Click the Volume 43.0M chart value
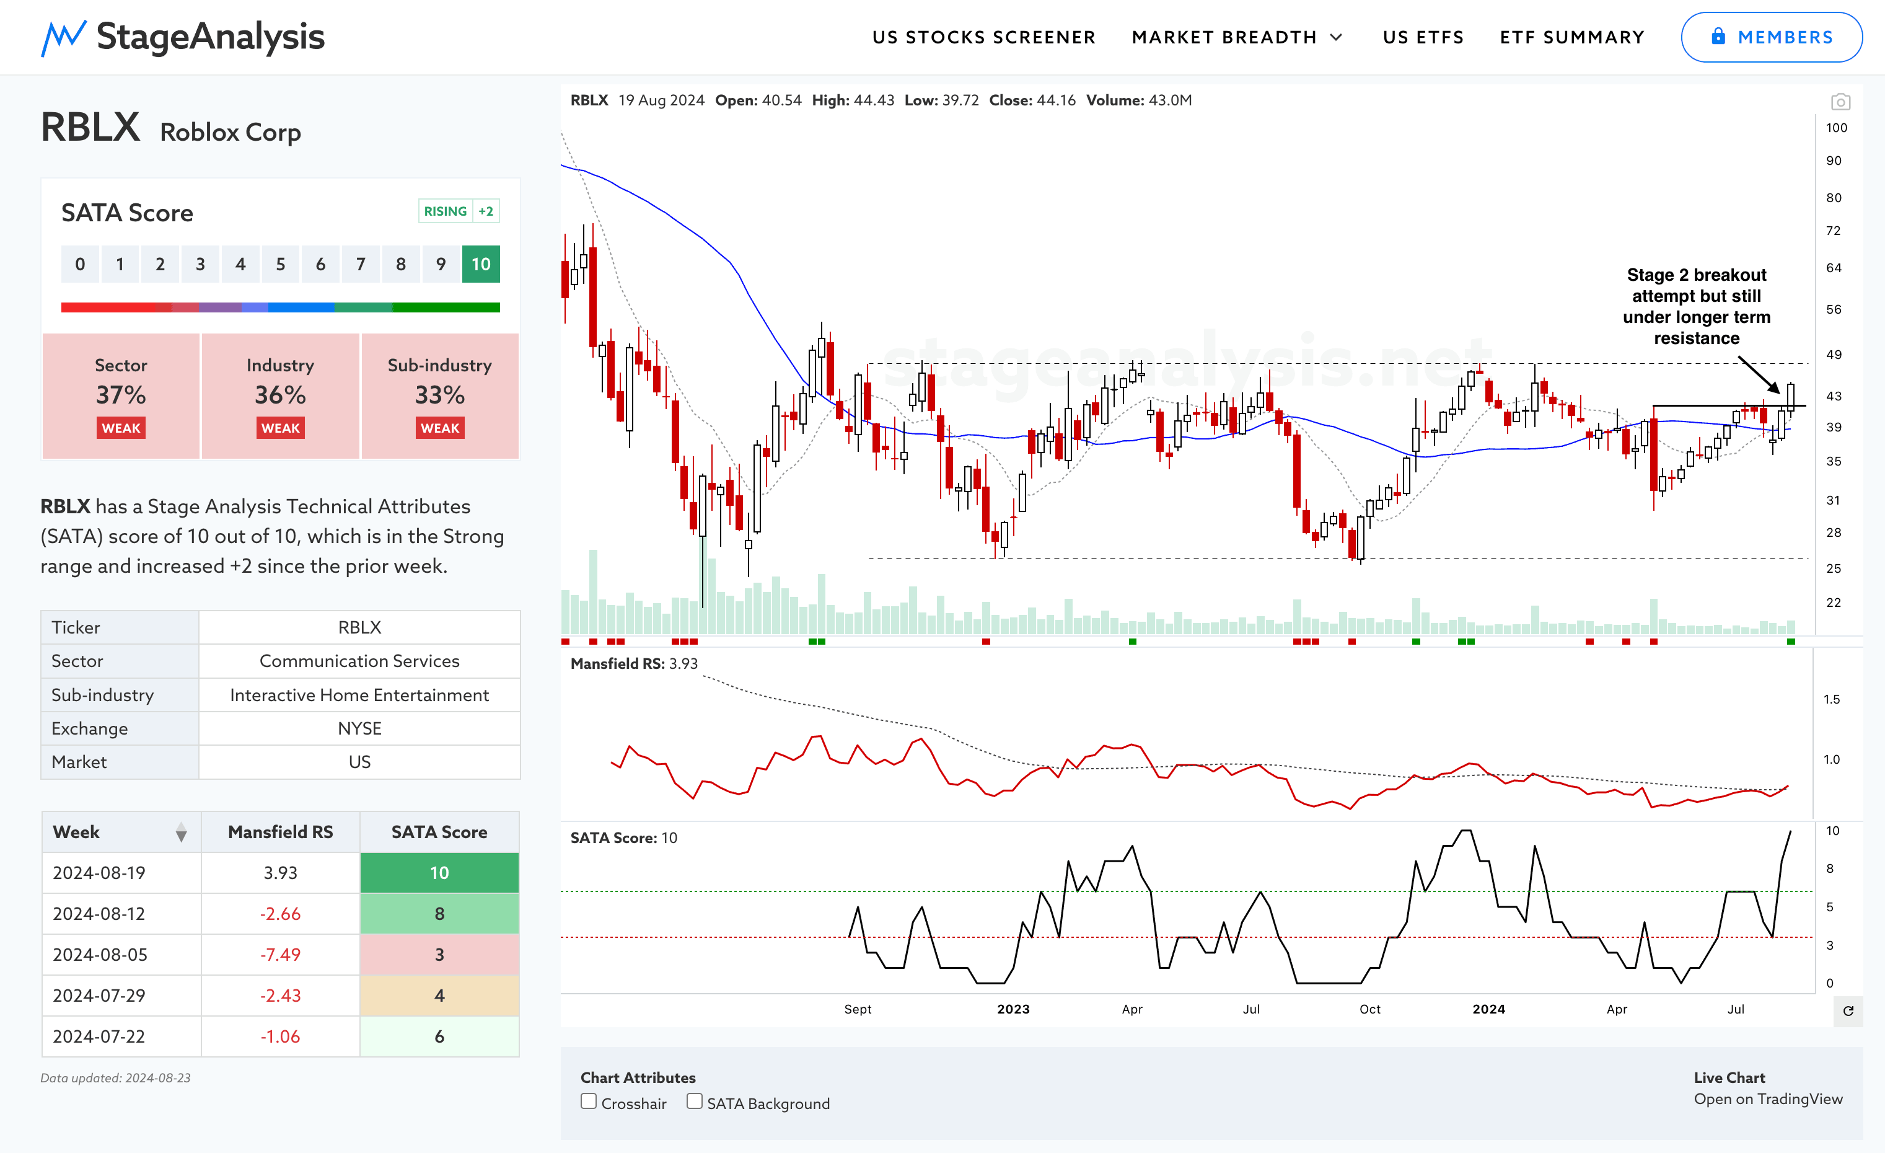Image resolution: width=1885 pixels, height=1153 pixels. click(x=1138, y=100)
